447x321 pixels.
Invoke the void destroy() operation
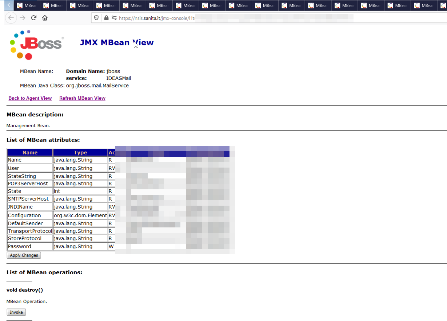click(x=16, y=312)
